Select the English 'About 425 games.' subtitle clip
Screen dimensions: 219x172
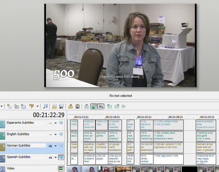[102, 136]
